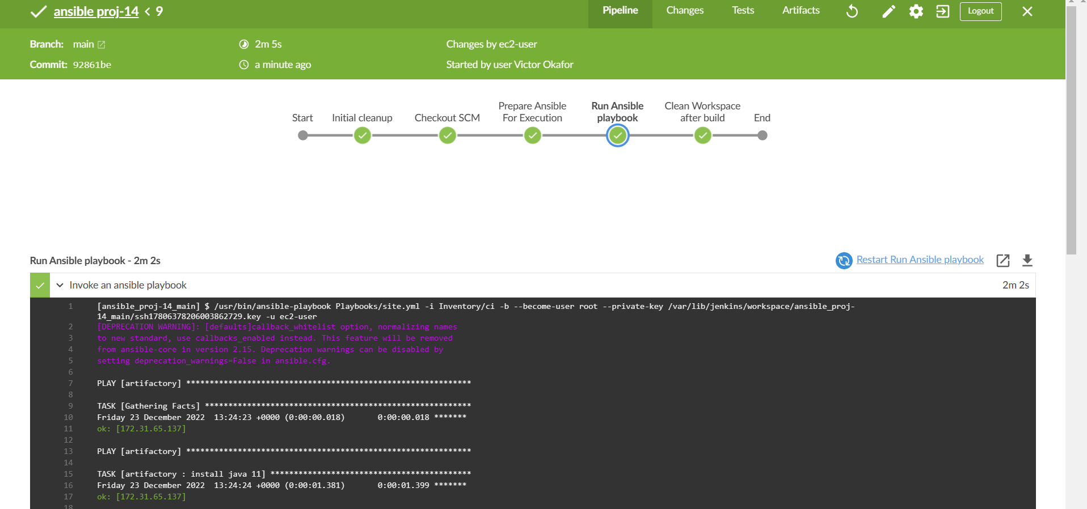Download the stage log icon
The width and height of the screenshot is (1087, 509).
pos(1027,260)
